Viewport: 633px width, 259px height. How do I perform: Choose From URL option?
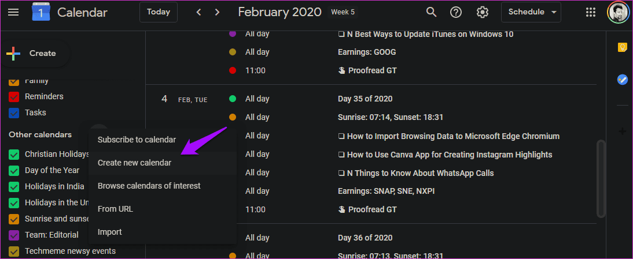[162, 209]
